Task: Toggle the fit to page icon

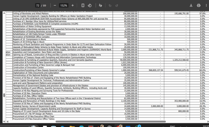Action: point(83,5)
